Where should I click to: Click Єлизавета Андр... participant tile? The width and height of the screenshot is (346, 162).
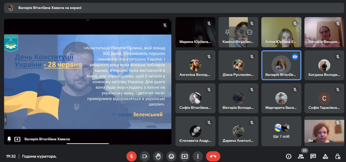[195, 131]
